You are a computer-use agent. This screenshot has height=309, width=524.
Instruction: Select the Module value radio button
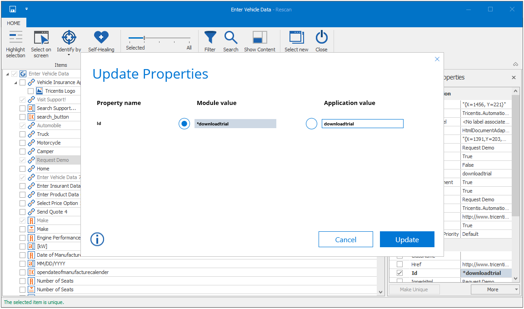point(184,124)
